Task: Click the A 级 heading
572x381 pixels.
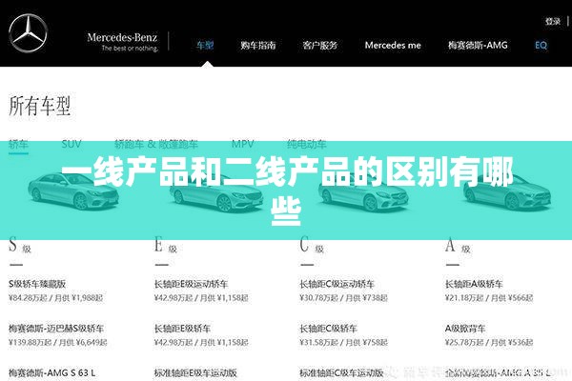Action: (458, 245)
